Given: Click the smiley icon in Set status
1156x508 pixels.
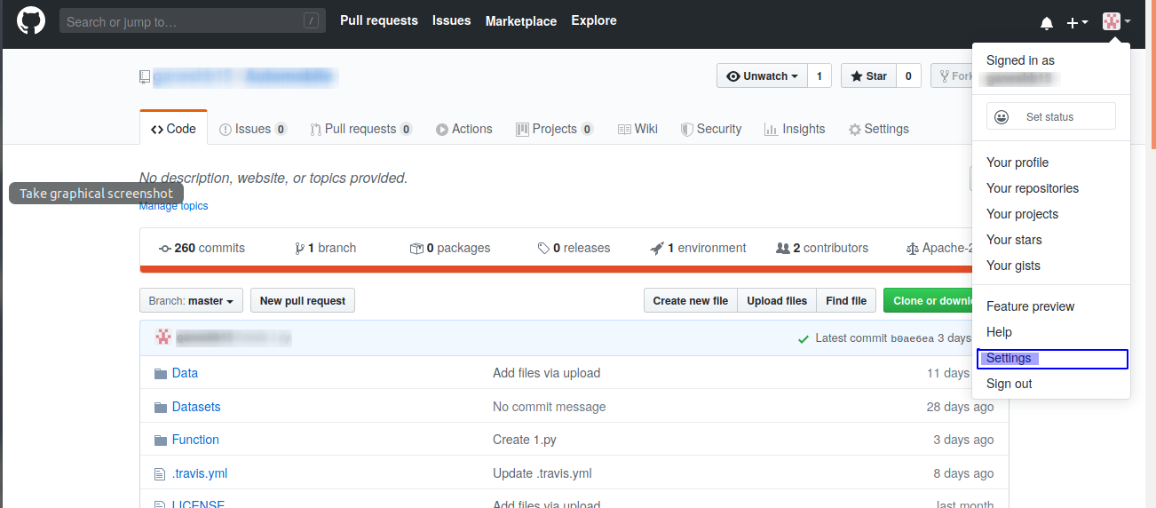Looking at the screenshot, I should pos(1002,117).
